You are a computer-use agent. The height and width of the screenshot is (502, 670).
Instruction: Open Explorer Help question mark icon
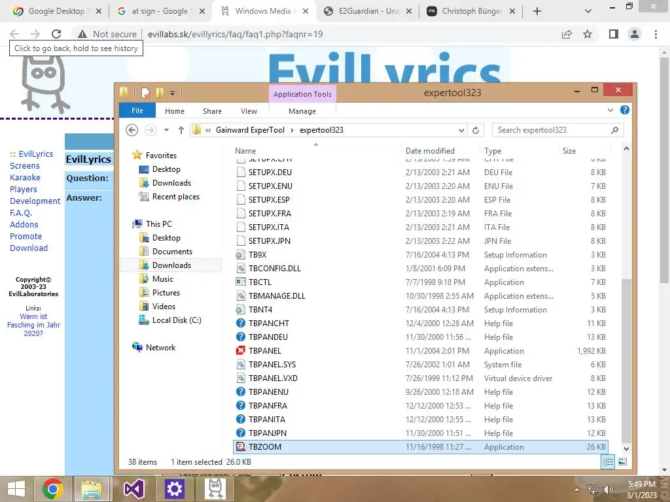pyautogui.click(x=624, y=110)
